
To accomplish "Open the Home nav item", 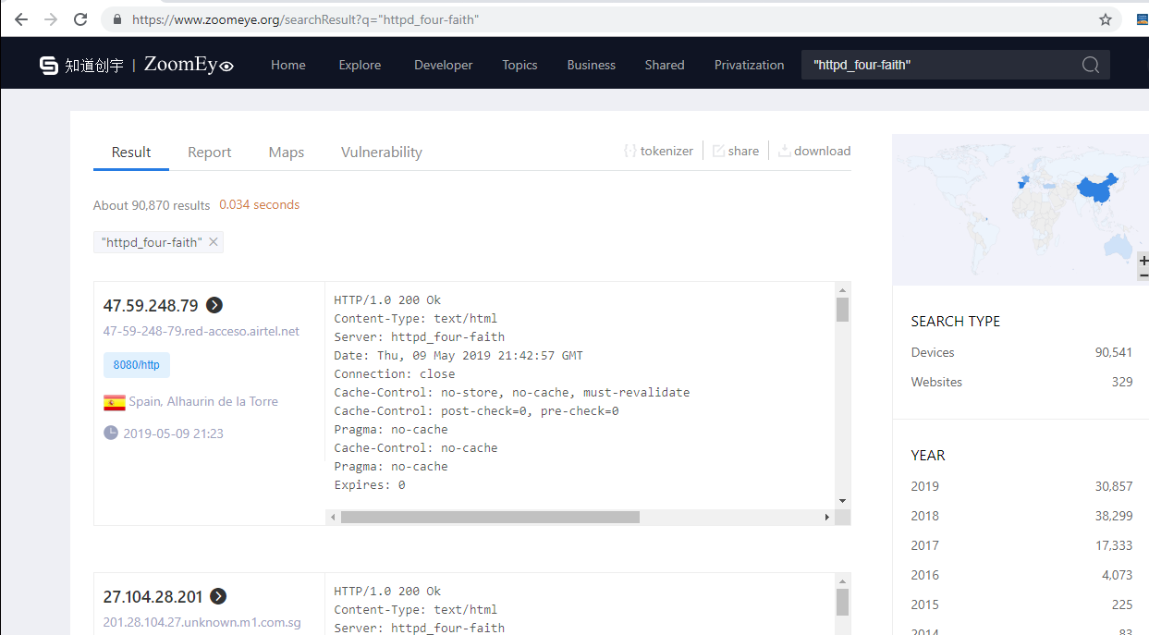I will click(x=288, y=65).
